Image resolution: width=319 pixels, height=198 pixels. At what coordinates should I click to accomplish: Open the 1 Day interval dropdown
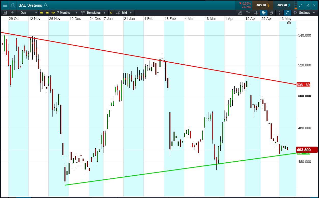click(x=27, y=12)
